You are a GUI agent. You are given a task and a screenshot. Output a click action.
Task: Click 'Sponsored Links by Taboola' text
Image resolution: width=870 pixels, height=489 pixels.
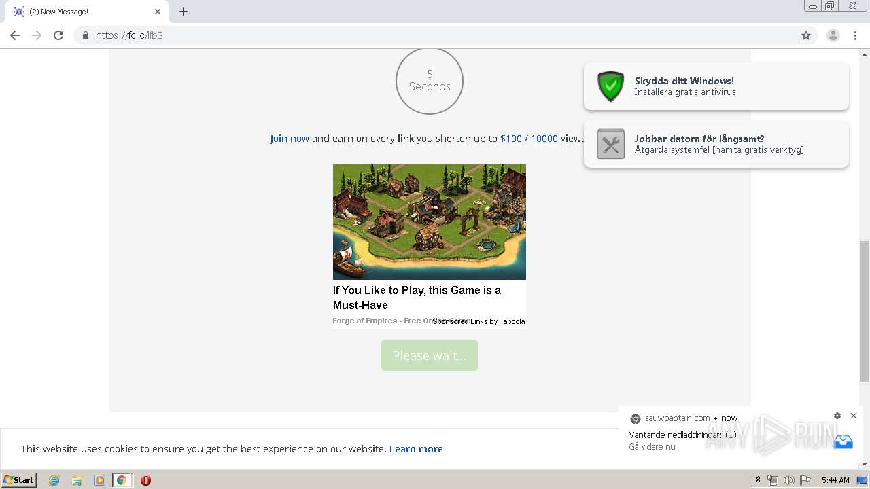pyautogui.click(x=478, y=321)
